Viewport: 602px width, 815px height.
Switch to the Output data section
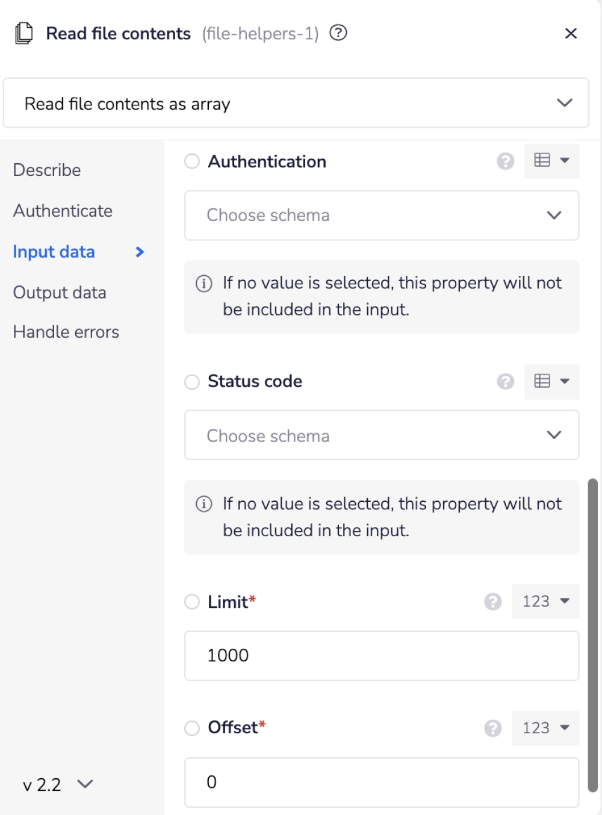coord(60,293)
